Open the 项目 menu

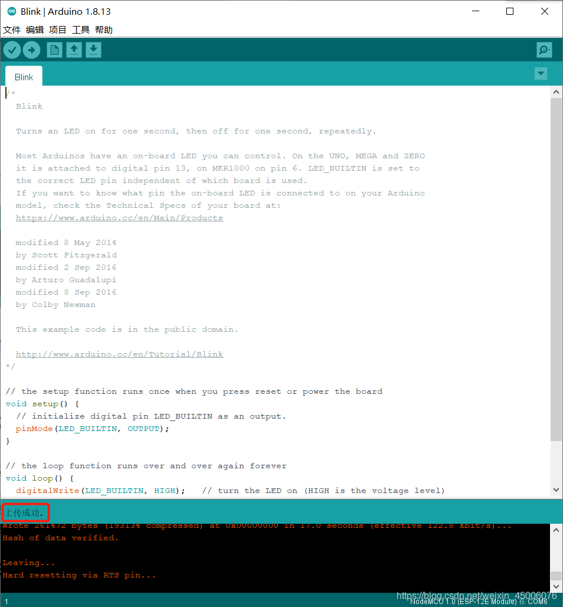click(x=58, y=30)
